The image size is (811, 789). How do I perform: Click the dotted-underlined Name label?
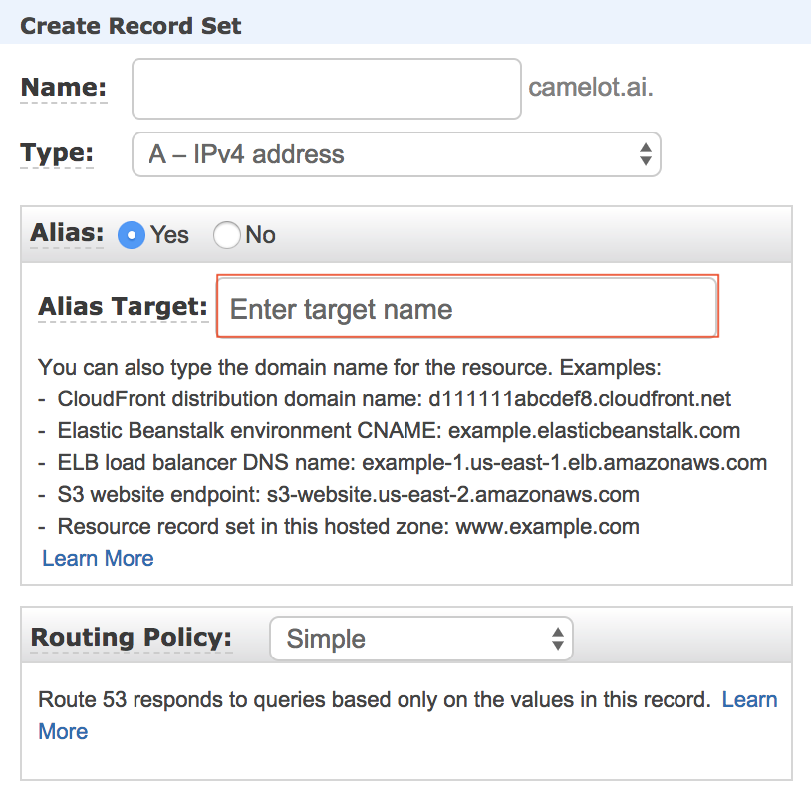[63, 88]
